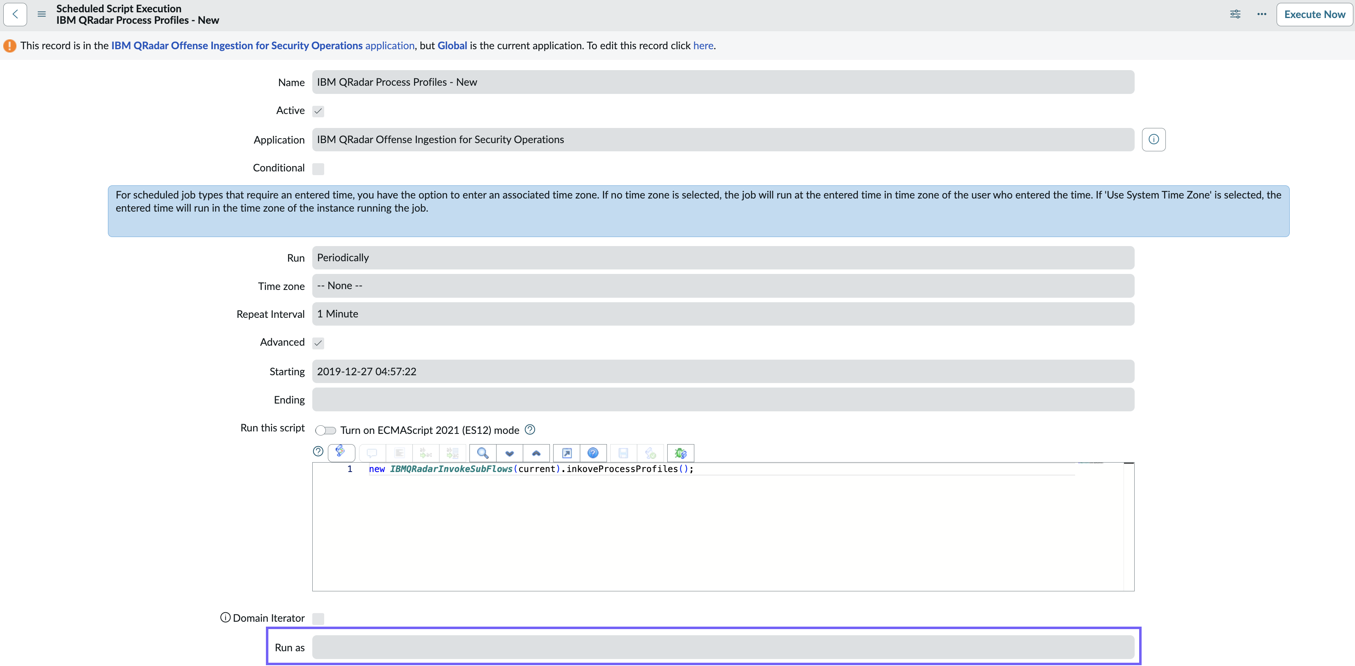Open the Run dropdown set to Periodically
This screenshot has width=1355, height=666.
pyautogui.click(x=723, y=258)
